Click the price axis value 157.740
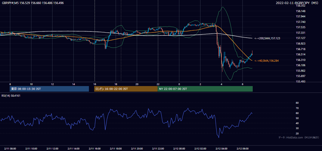This screenshot has width=322, height=151. point(301,22)
